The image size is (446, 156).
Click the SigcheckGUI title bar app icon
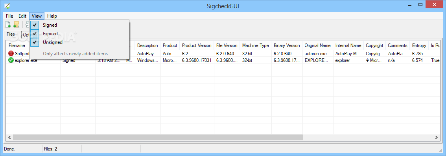click(7, 5)
